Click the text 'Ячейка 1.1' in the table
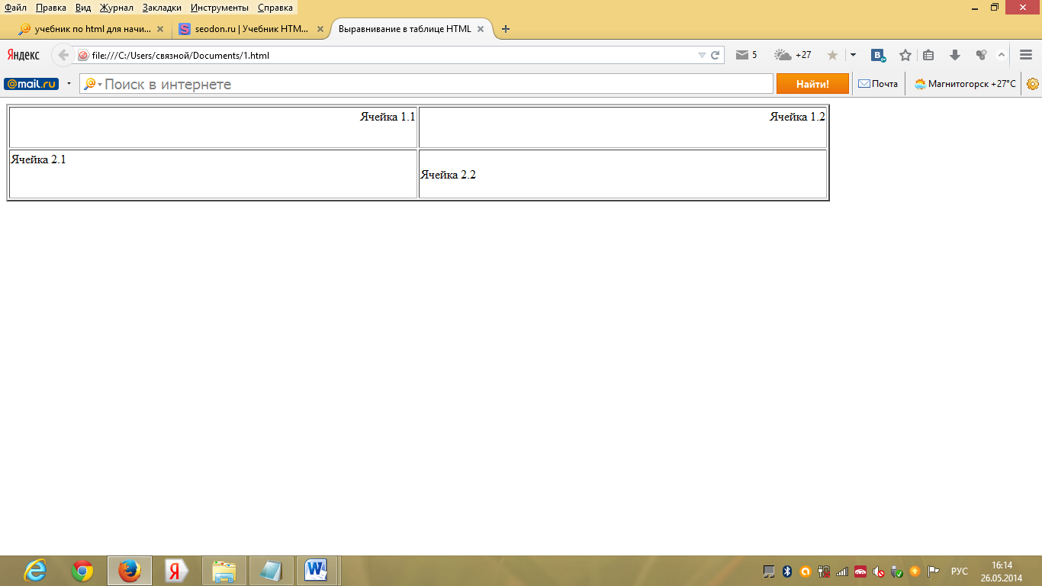 388,117
